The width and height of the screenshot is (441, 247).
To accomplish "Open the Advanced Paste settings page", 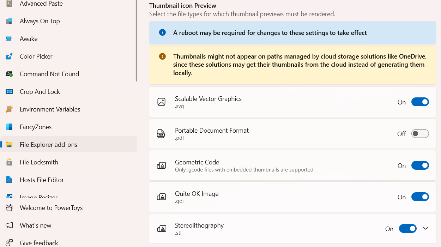I will [x=41, y=4].
